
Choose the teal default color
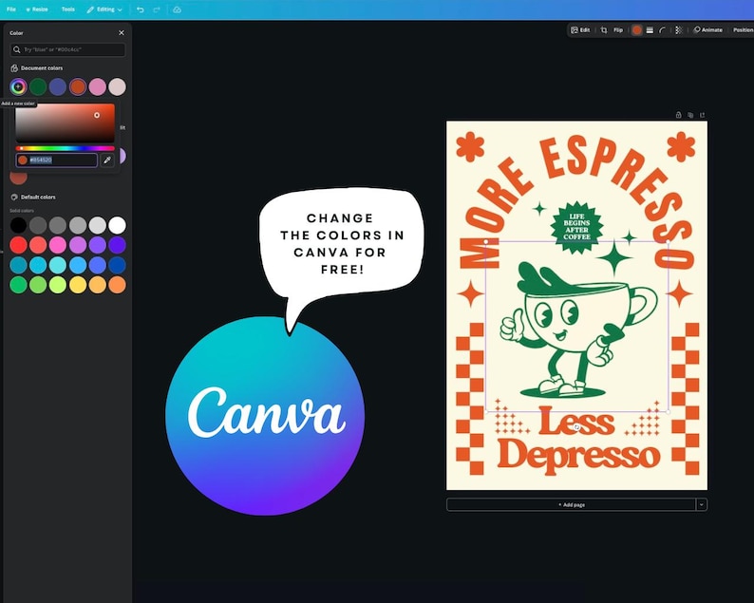[x=18, y=265]
